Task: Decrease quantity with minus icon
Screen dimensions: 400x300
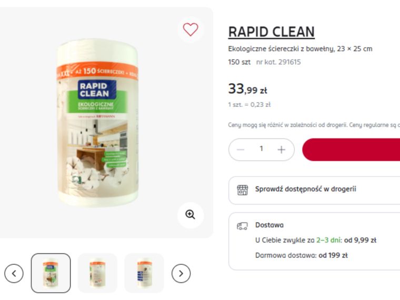Action: [241, 150]
